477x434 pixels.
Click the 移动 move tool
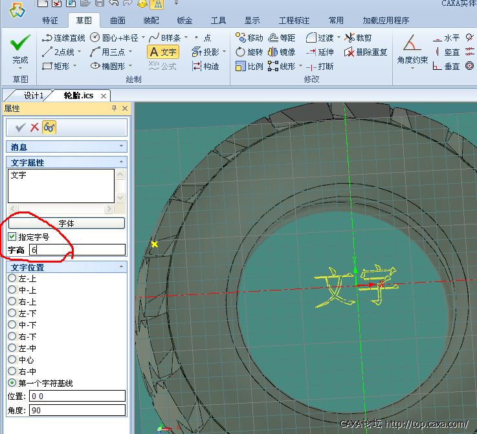249,38
